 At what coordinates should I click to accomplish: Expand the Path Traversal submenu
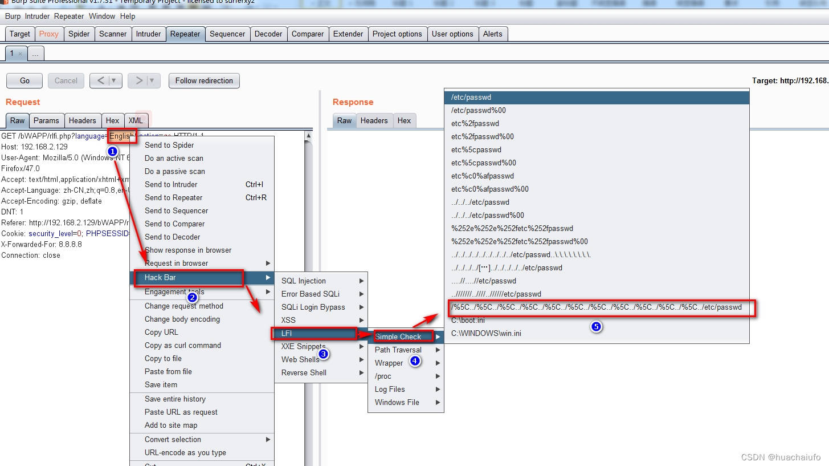click(x=406, y=350)
